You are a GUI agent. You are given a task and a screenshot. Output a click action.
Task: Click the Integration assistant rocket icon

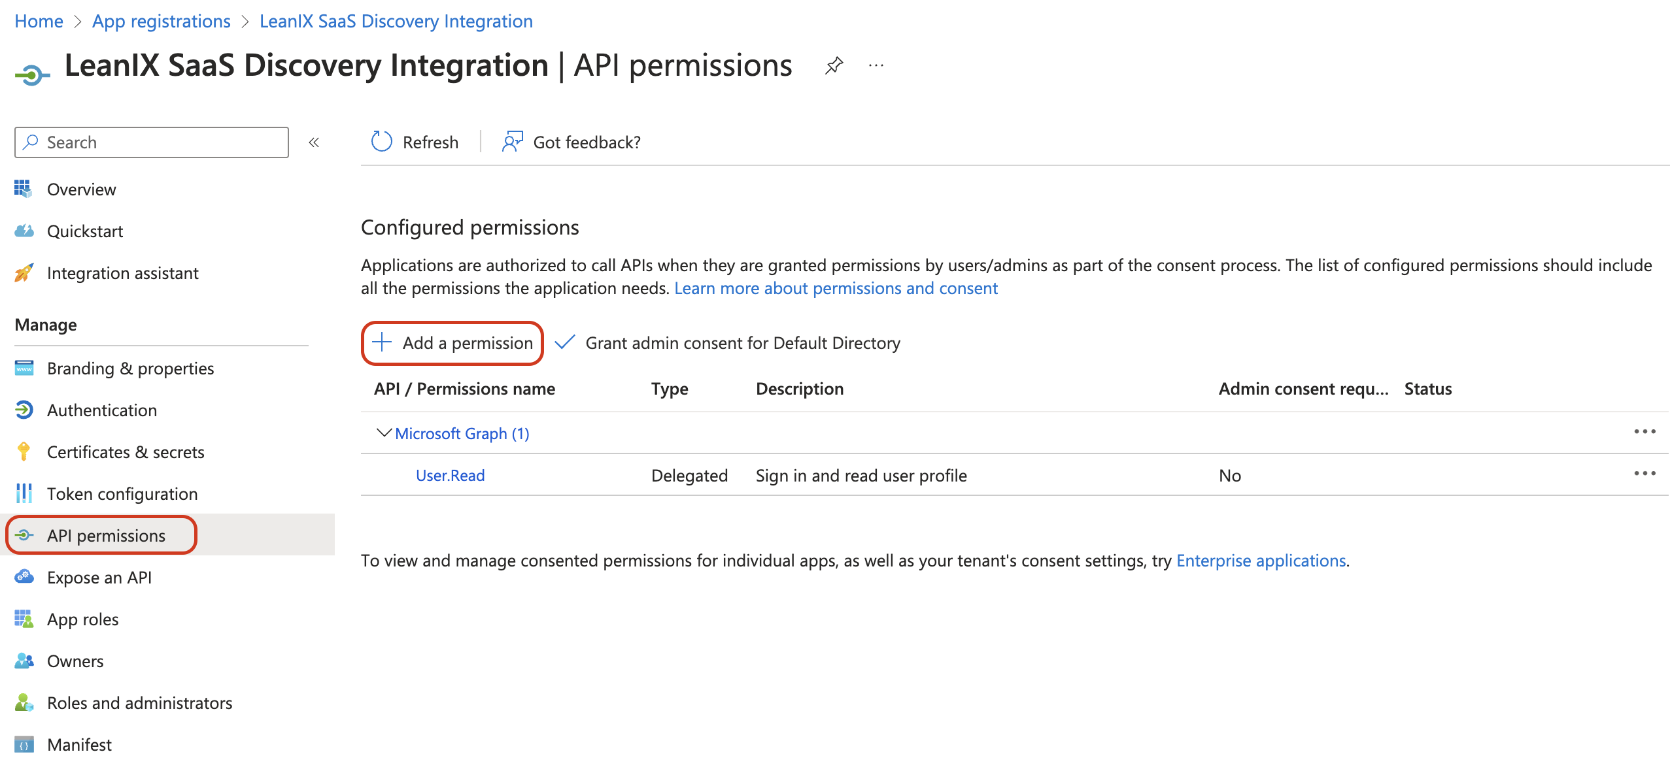[x=24, y=272]
